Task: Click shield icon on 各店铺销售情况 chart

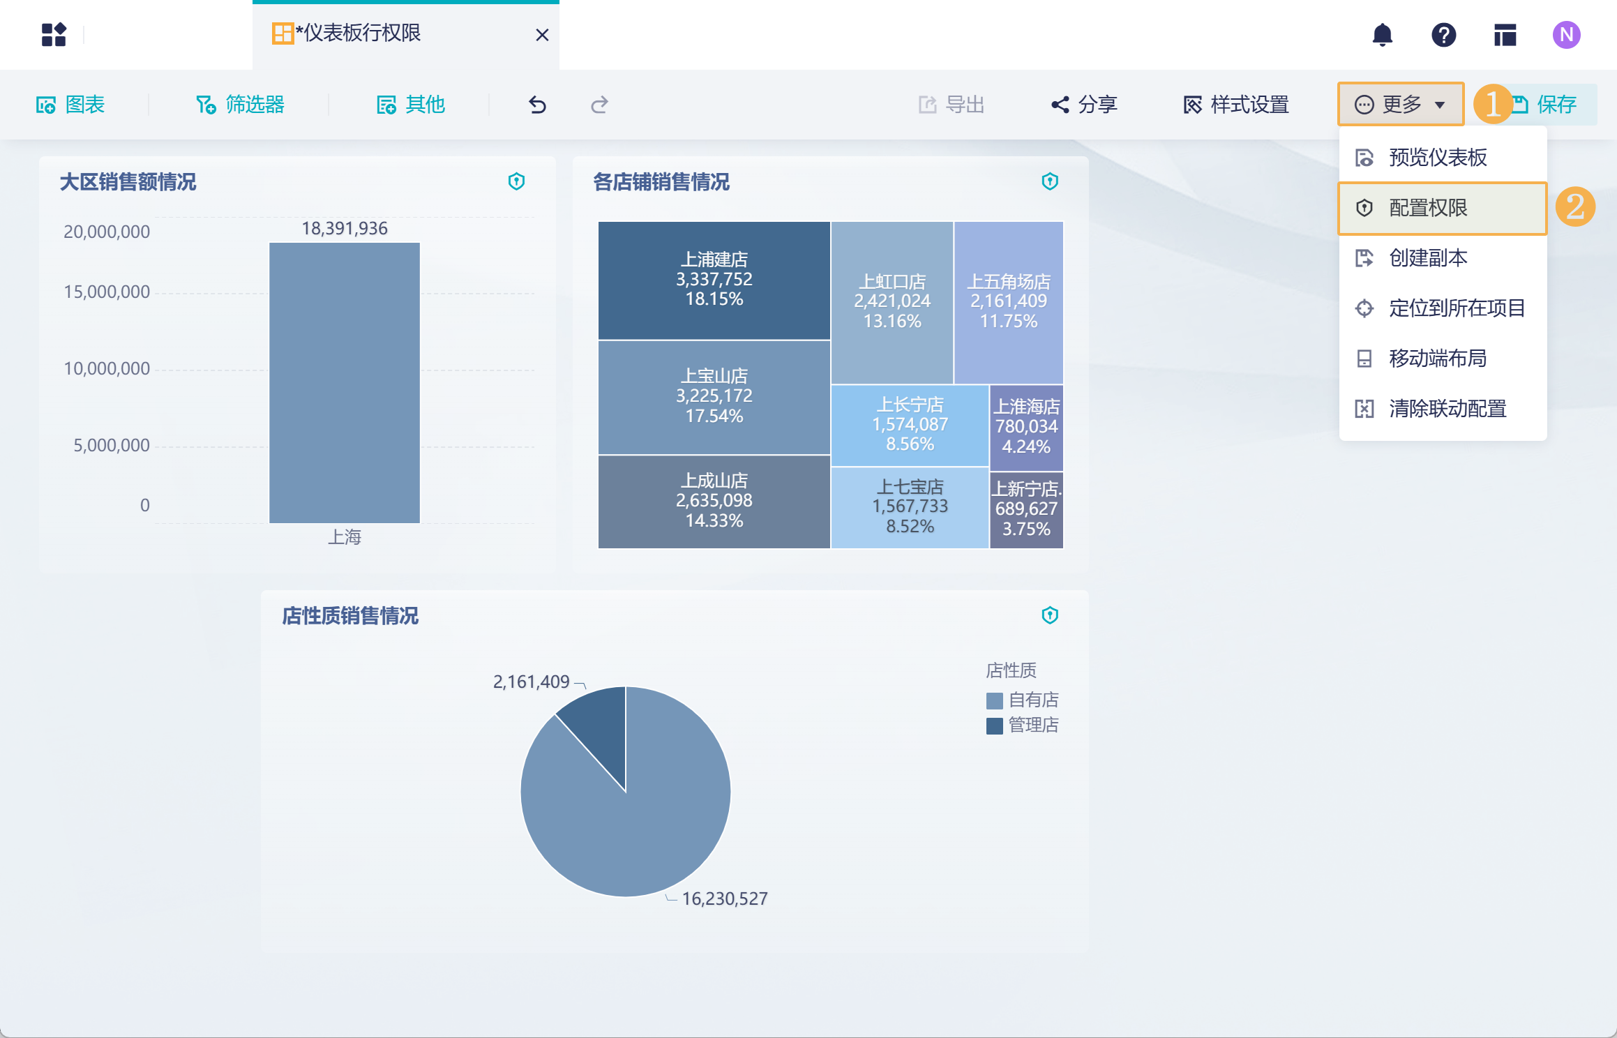Action: 1050,181
